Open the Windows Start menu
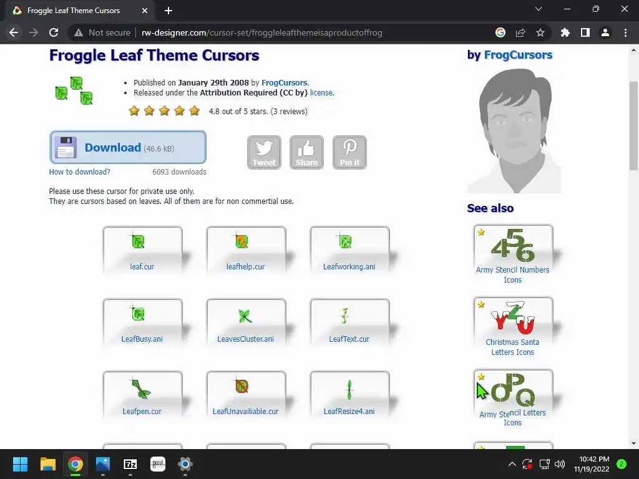Image resolution: width=639 pixels, height=479 pixels. click(x=20, y=464)
